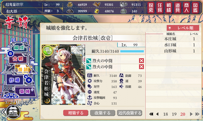The height and width of the screenshot is (121, 203).
Task: Open the 任務 quests button
Action: coord(160,8)
